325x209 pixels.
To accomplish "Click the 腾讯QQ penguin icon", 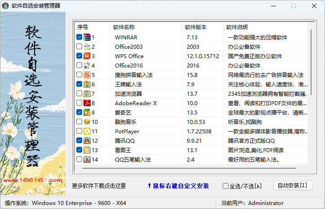I will coord(87,141).
